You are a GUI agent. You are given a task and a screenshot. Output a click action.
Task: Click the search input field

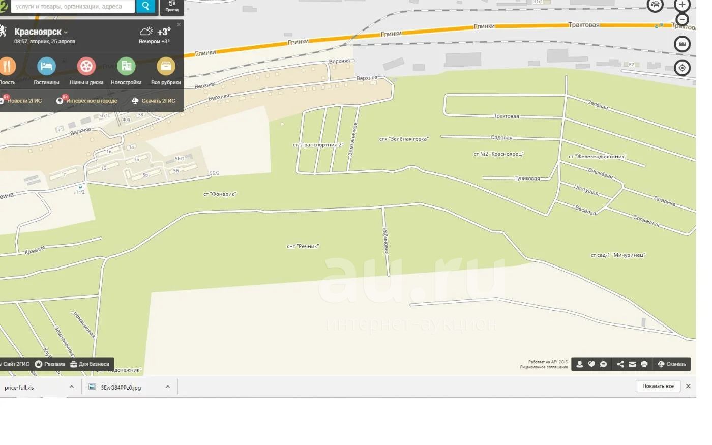click(73, 6)
